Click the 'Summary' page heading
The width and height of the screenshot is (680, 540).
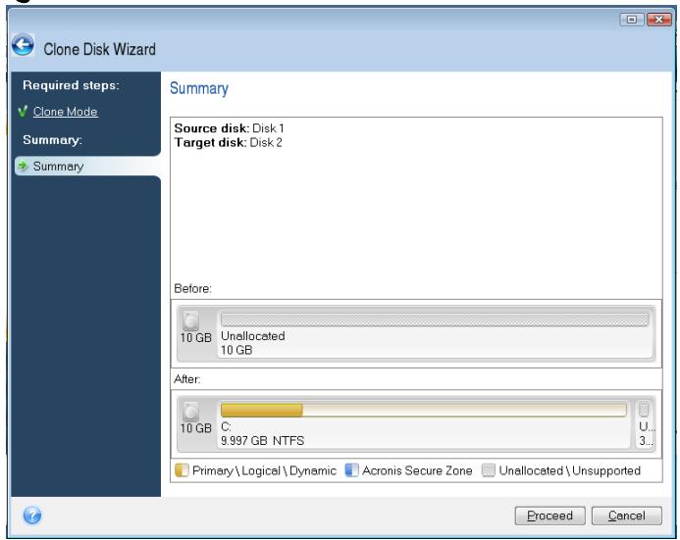pyautogui.click(x=199, y=88)
